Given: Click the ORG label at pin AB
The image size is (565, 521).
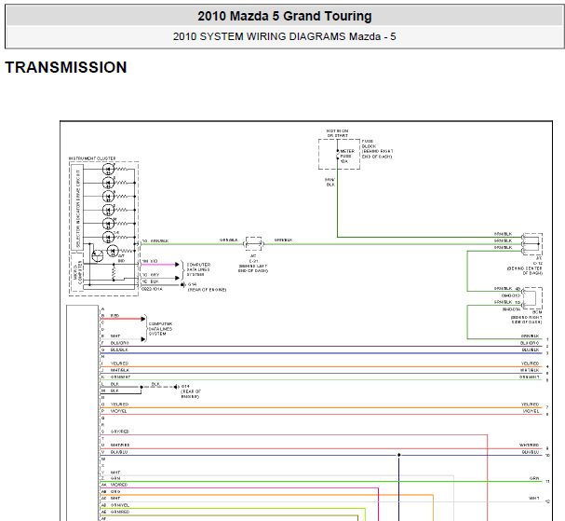Looking at the screenshot, I should pos(115,491).
